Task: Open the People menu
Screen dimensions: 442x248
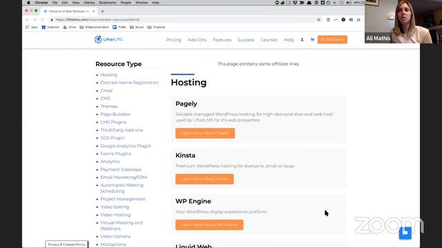Action: [126, 3]
